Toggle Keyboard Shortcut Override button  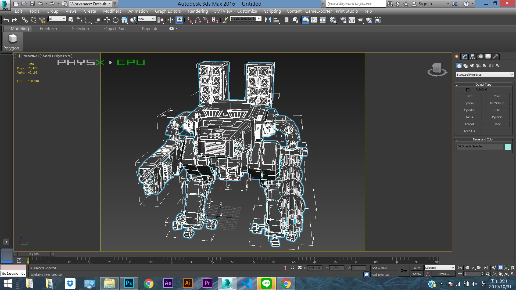pyautogui.click(x=179, y=20)
